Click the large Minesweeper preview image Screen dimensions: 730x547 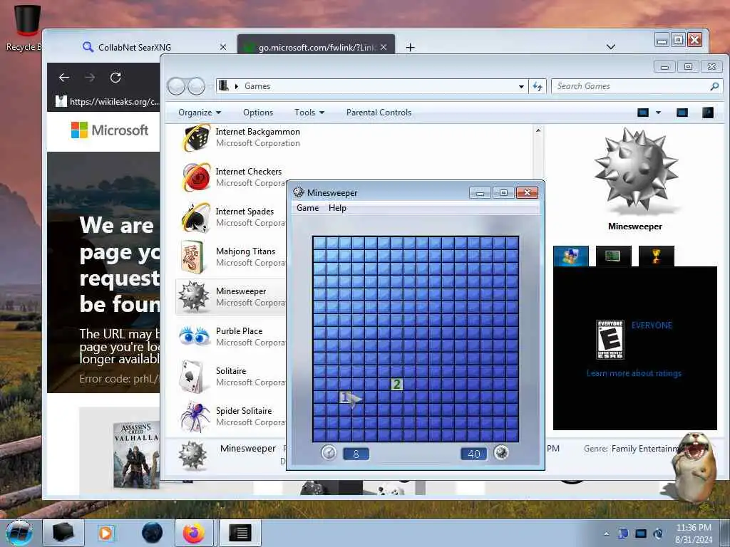click(x=635, y=170)
